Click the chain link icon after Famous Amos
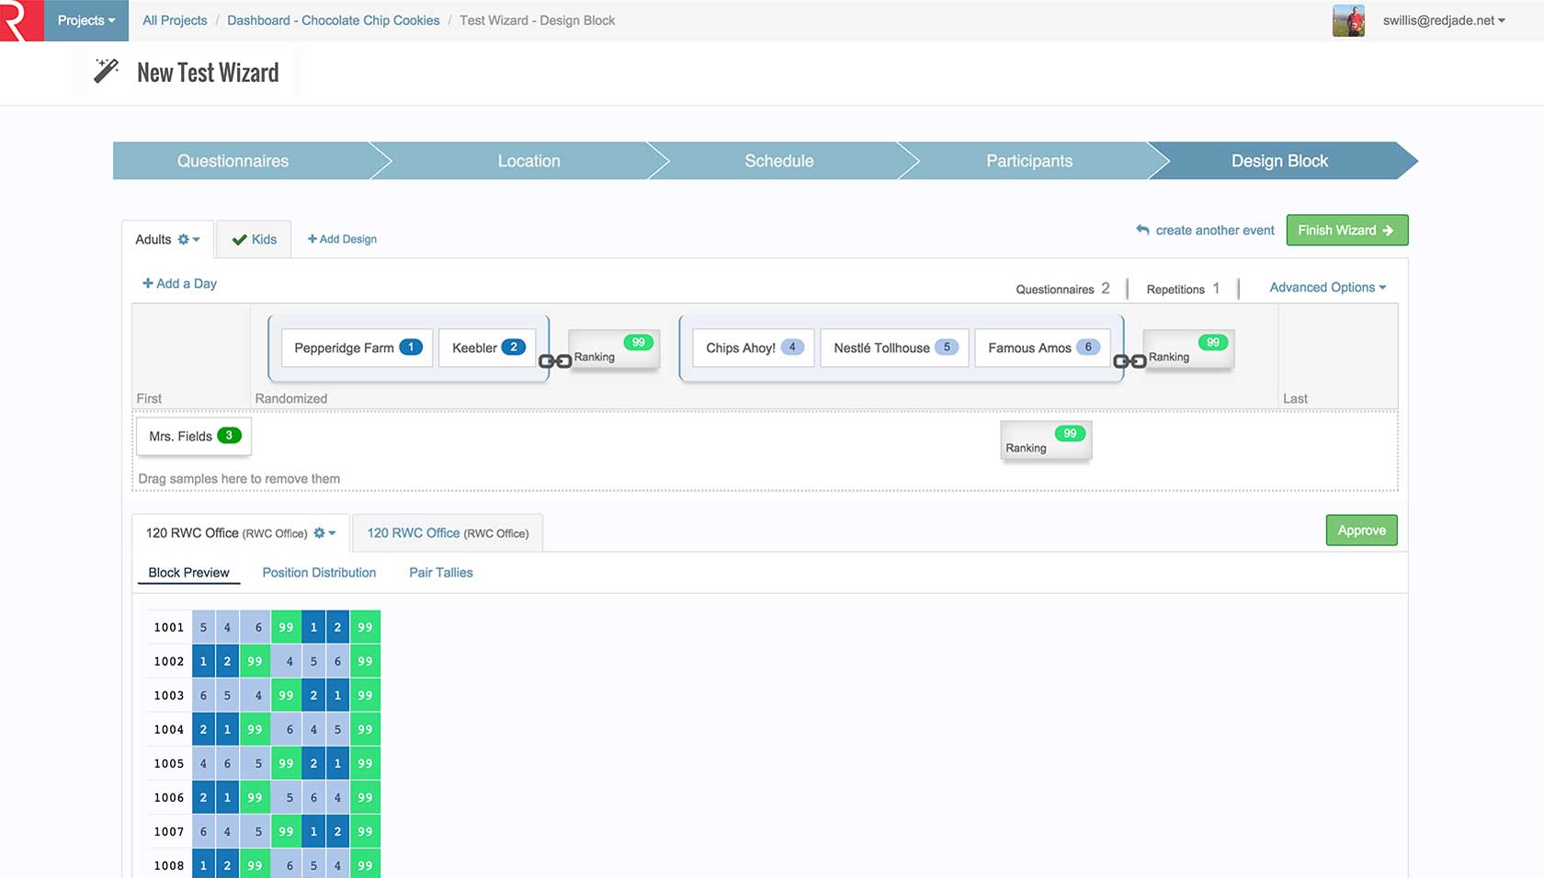1544x878 pixels. click(x=1130, y=361)
